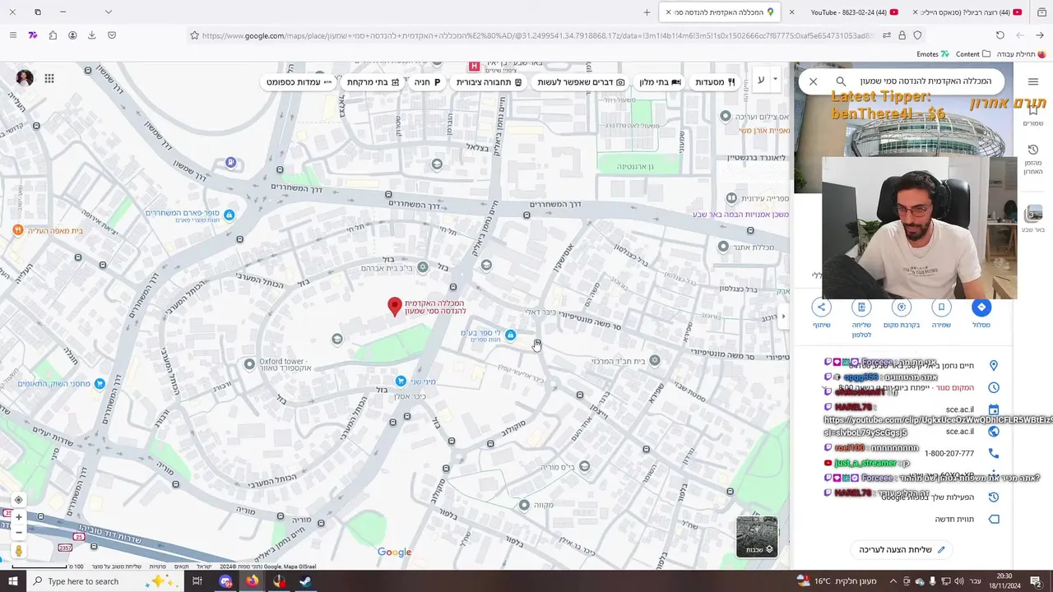Open the Layers (שכבות) thumbnail
Viewport: 1053px width, 592px height.
(757, 536)
